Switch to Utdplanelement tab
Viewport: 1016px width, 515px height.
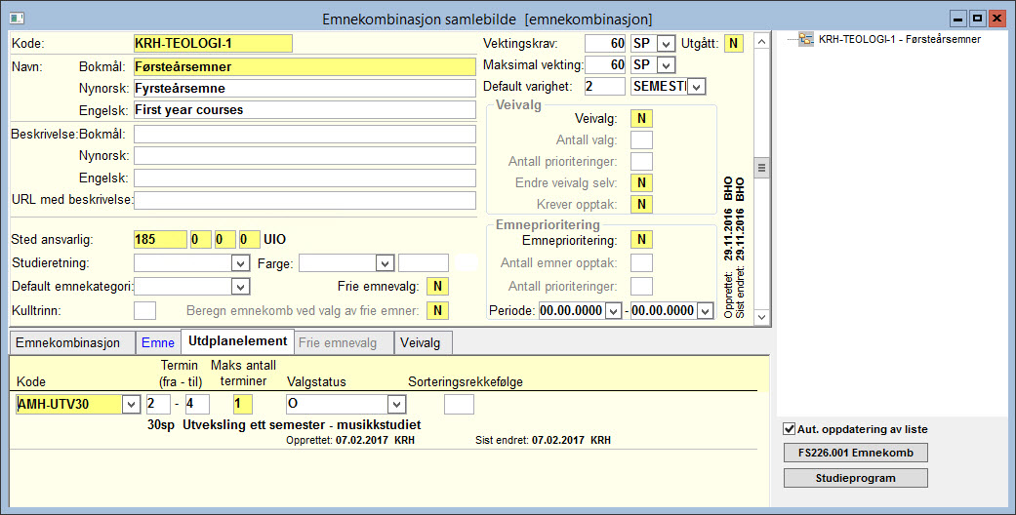click(x=238, y=341)
